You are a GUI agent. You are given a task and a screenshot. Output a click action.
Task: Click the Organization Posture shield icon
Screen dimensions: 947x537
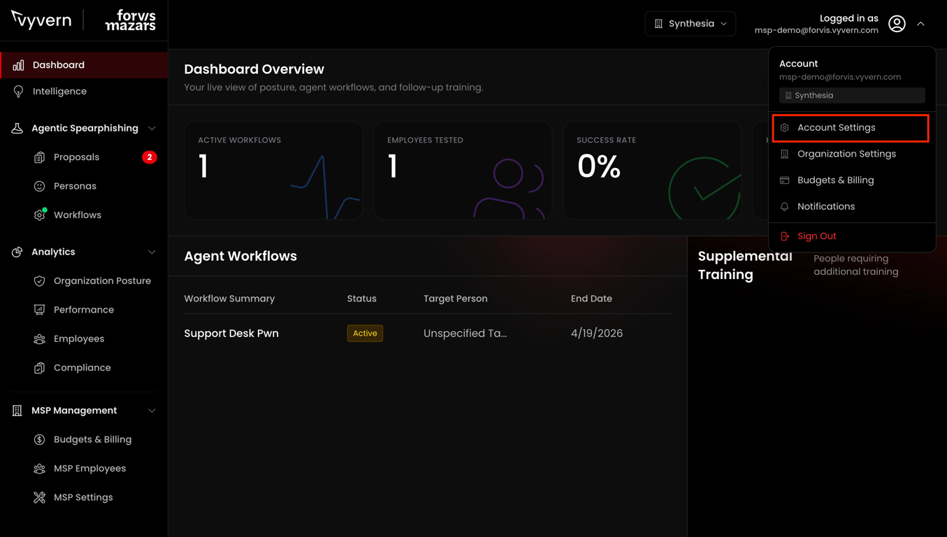(x=39, y=281)
